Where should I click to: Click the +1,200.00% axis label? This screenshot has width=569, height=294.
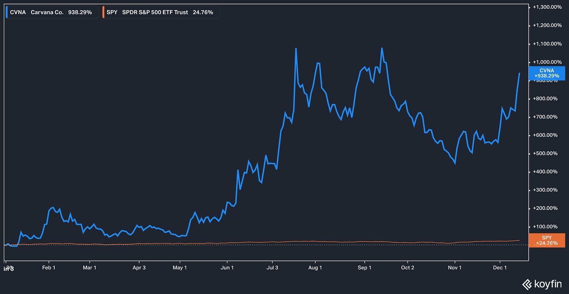(x=548, y=25)
